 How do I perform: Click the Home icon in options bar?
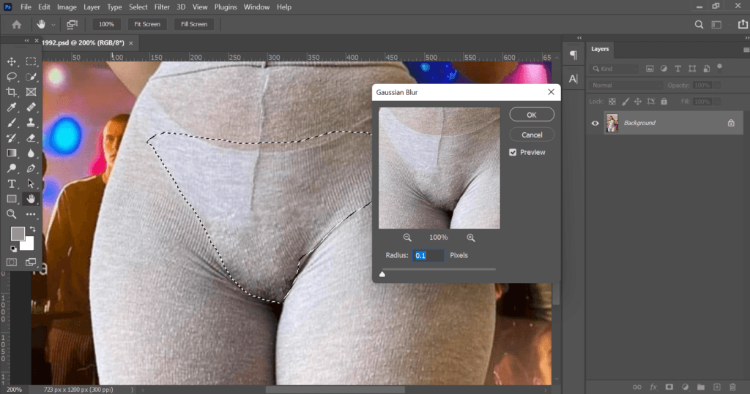pos(17,24)
